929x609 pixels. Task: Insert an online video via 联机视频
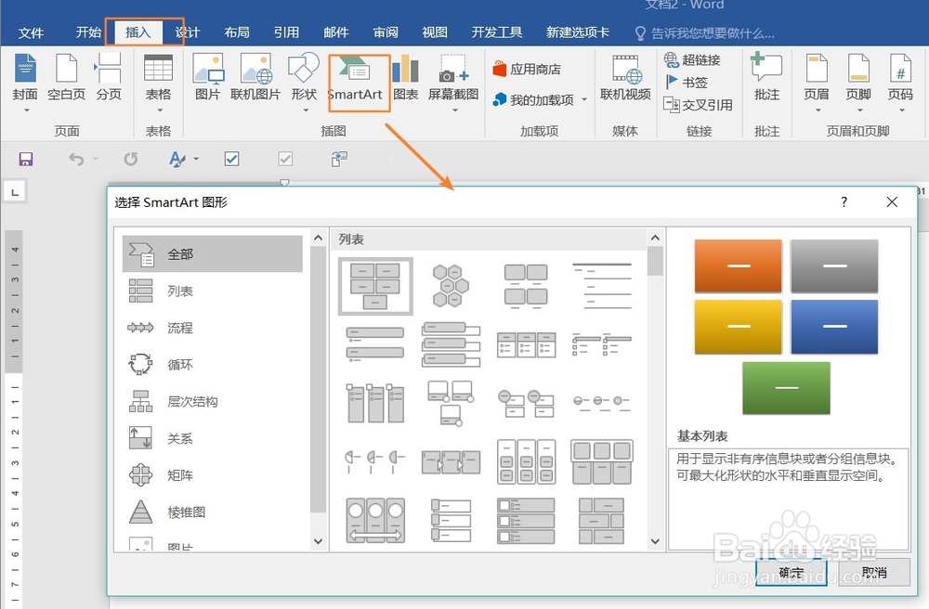[x=625, y=78]
